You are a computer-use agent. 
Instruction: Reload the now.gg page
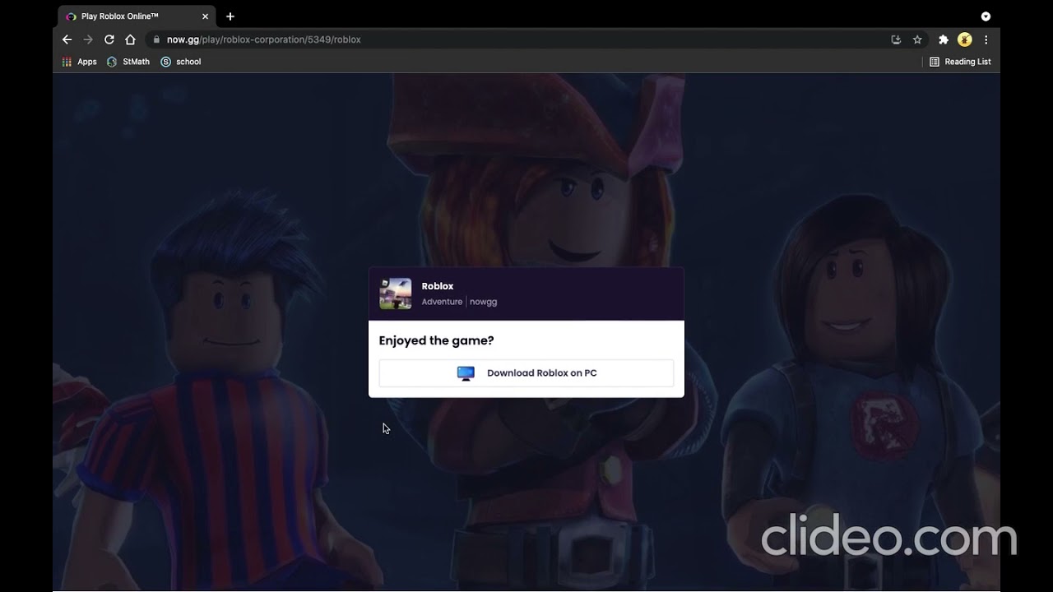pyautogui.click(x=109, y=39)
